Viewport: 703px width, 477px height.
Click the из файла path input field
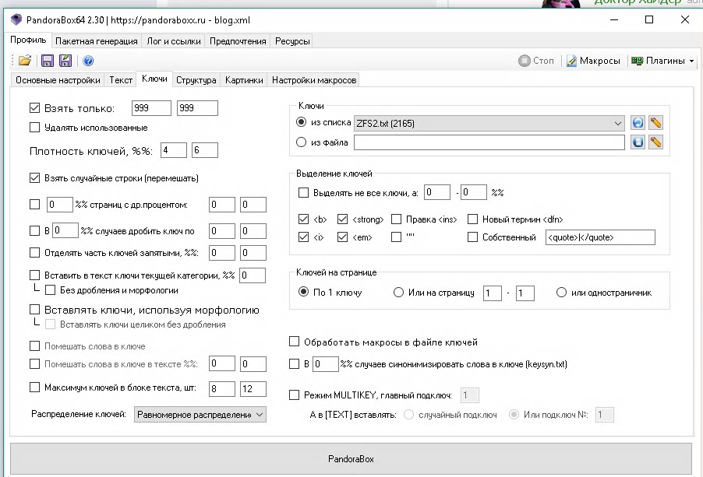[x=489, y=142]
